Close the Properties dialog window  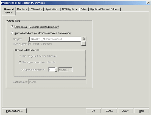(x=148, y=3)
